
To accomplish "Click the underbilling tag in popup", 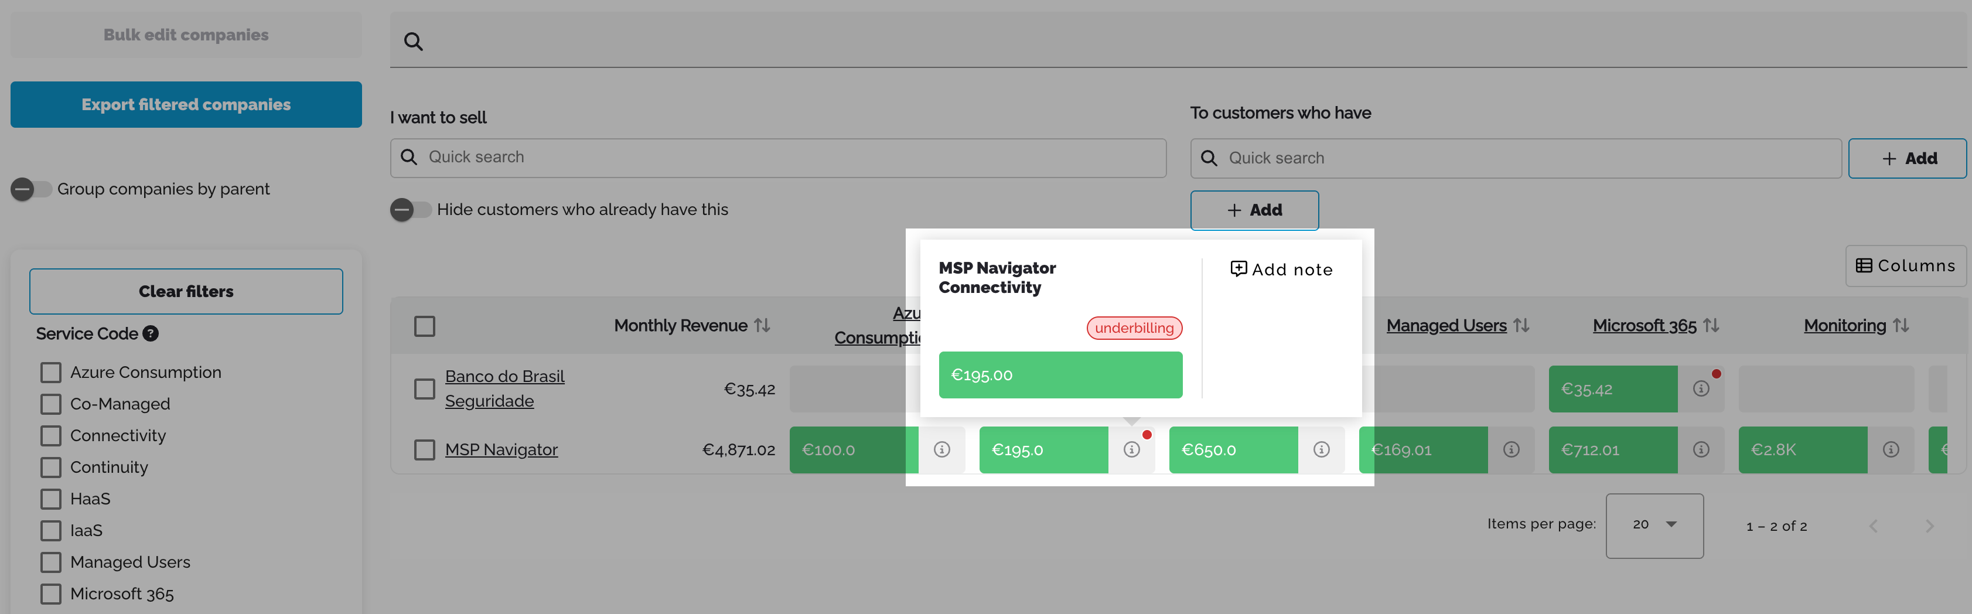I will (x=1134, y=328).
